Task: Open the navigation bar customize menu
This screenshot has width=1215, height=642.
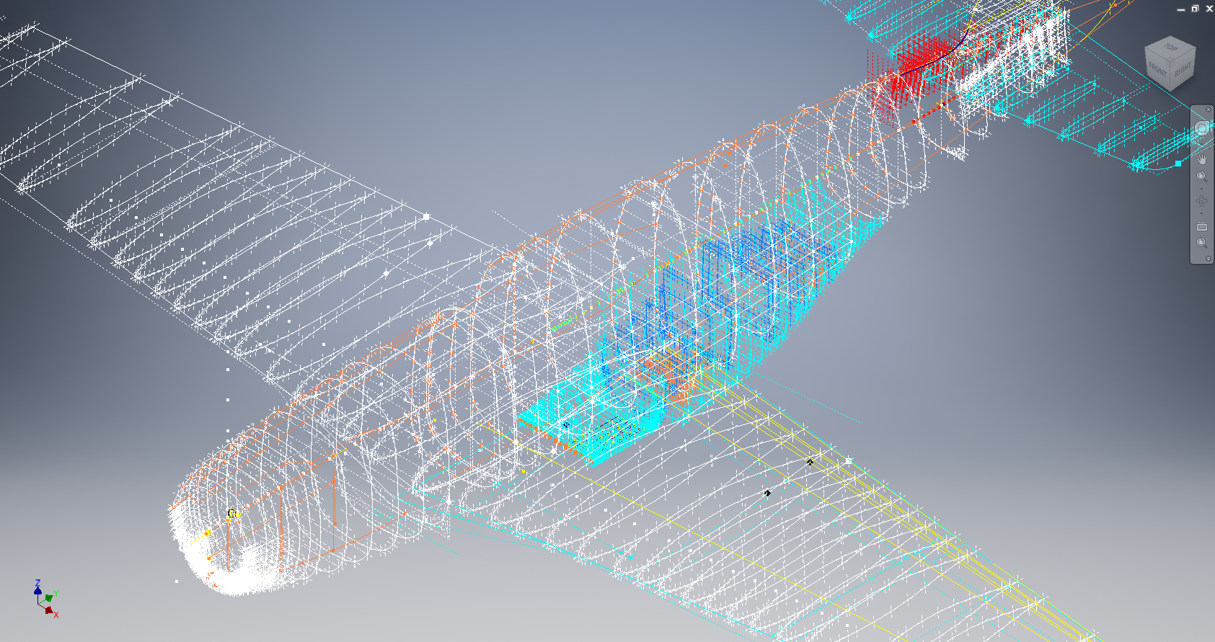Action: point(1209,258)
